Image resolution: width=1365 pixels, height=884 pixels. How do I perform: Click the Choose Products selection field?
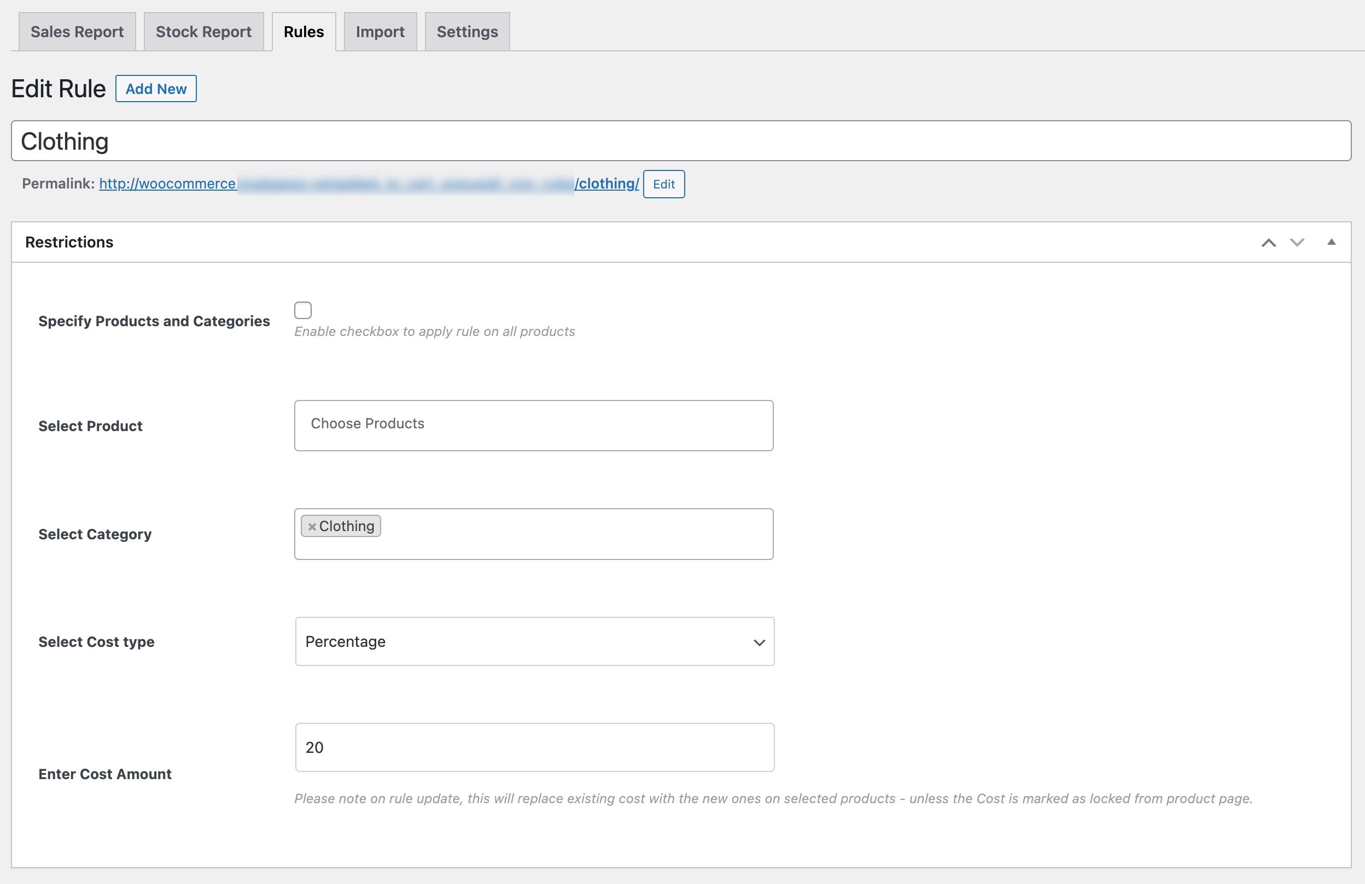533,425
